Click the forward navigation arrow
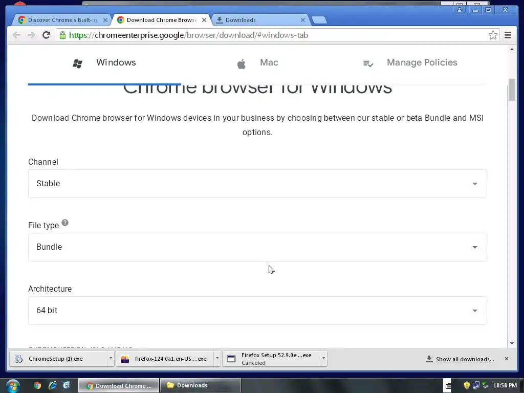Screen dimensions: 524x393 point(31,35)
